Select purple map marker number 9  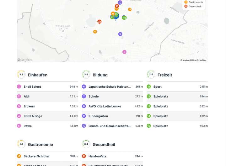120,34
